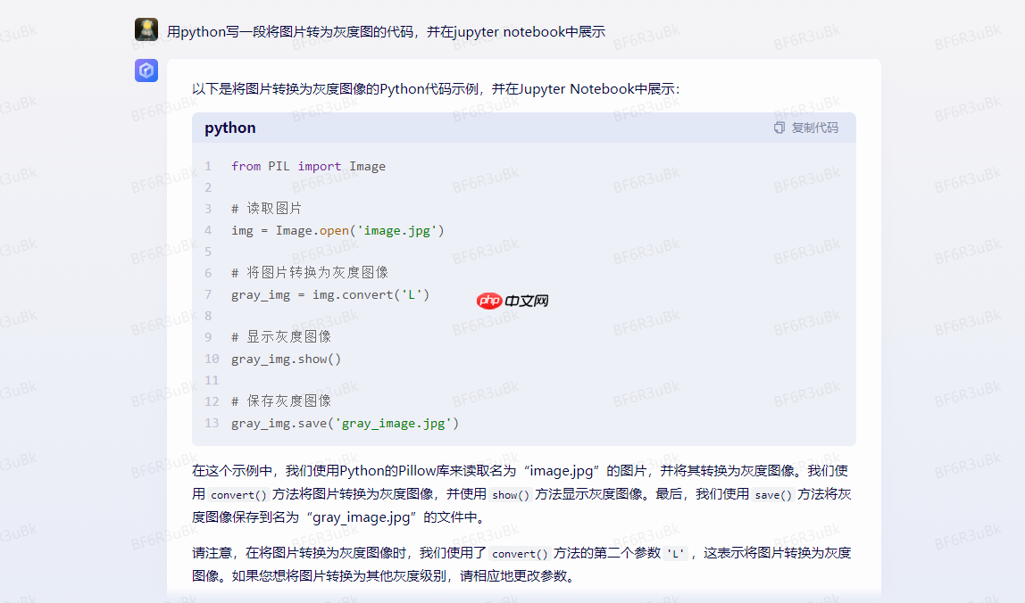Click the copy icon beside 复制代码
Image resolution: width=1025 pixels, height=603 pixels.
(x=778, y=128)
